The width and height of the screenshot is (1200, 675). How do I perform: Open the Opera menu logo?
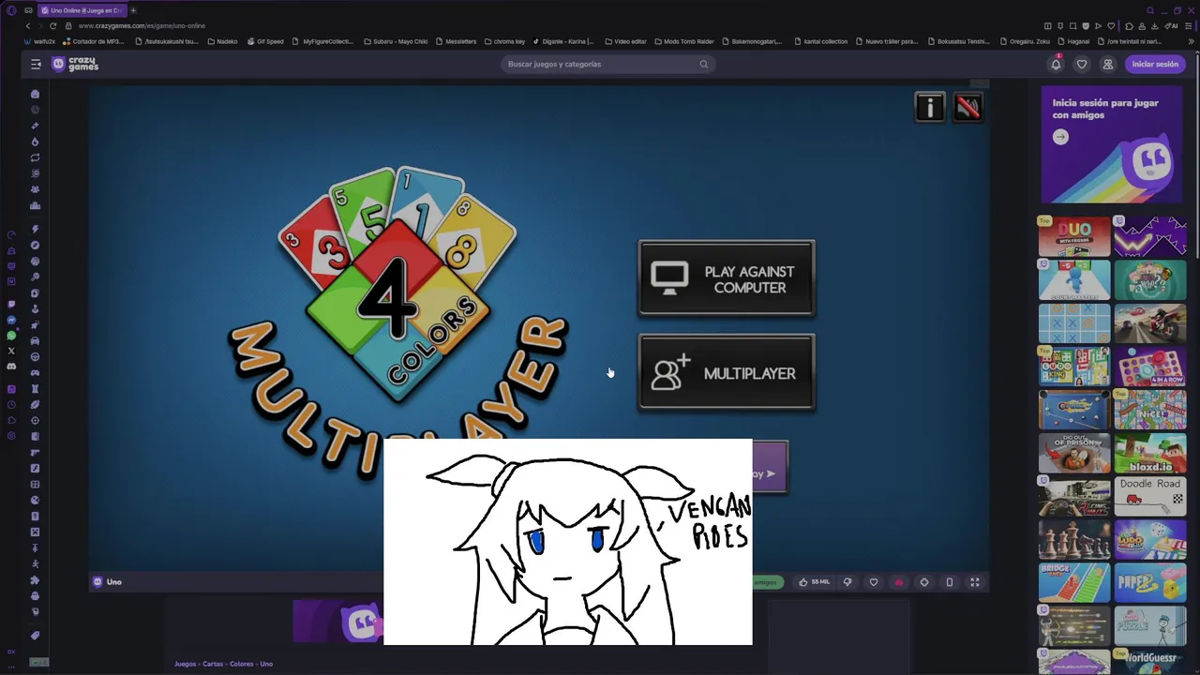[11, 10]
